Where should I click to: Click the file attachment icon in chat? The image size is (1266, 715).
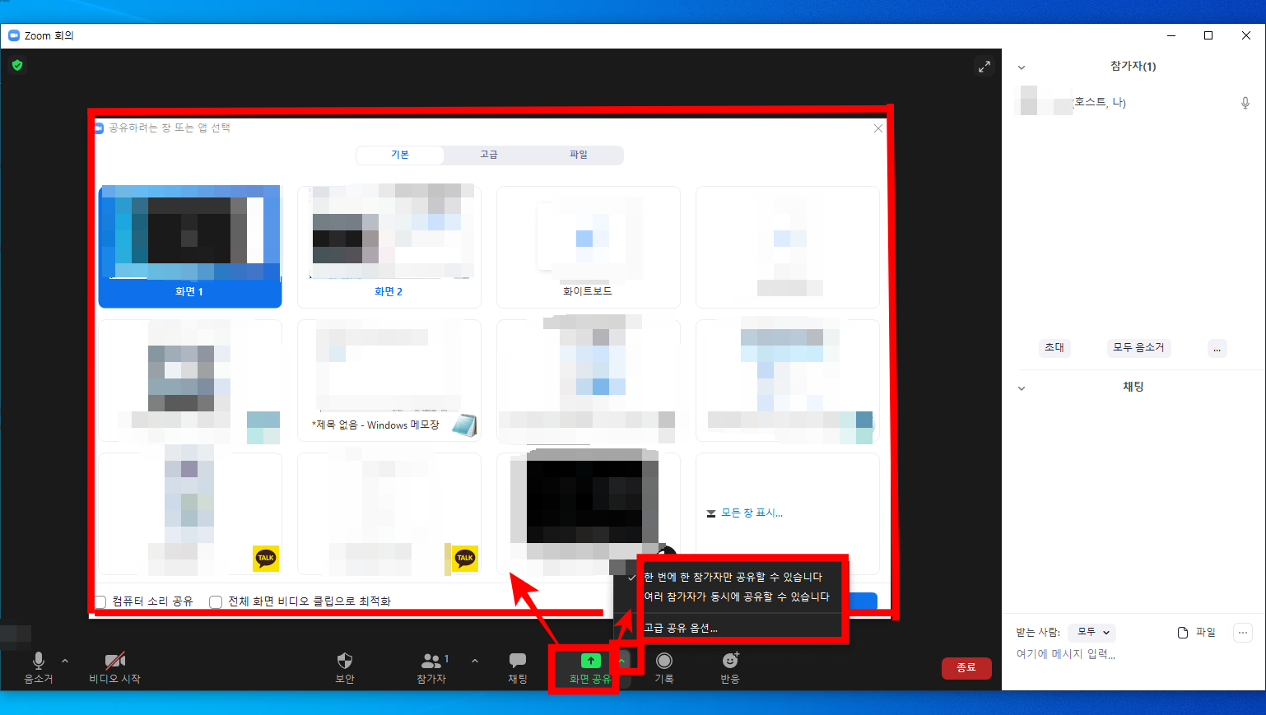[x=1183, y=632]
